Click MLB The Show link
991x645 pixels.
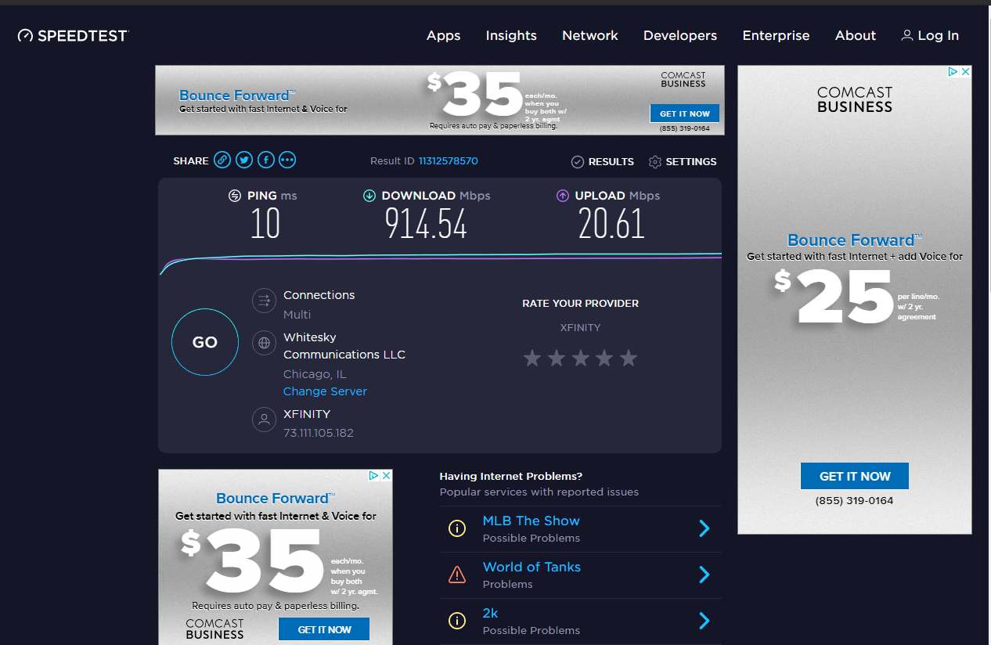pos(532,521)
